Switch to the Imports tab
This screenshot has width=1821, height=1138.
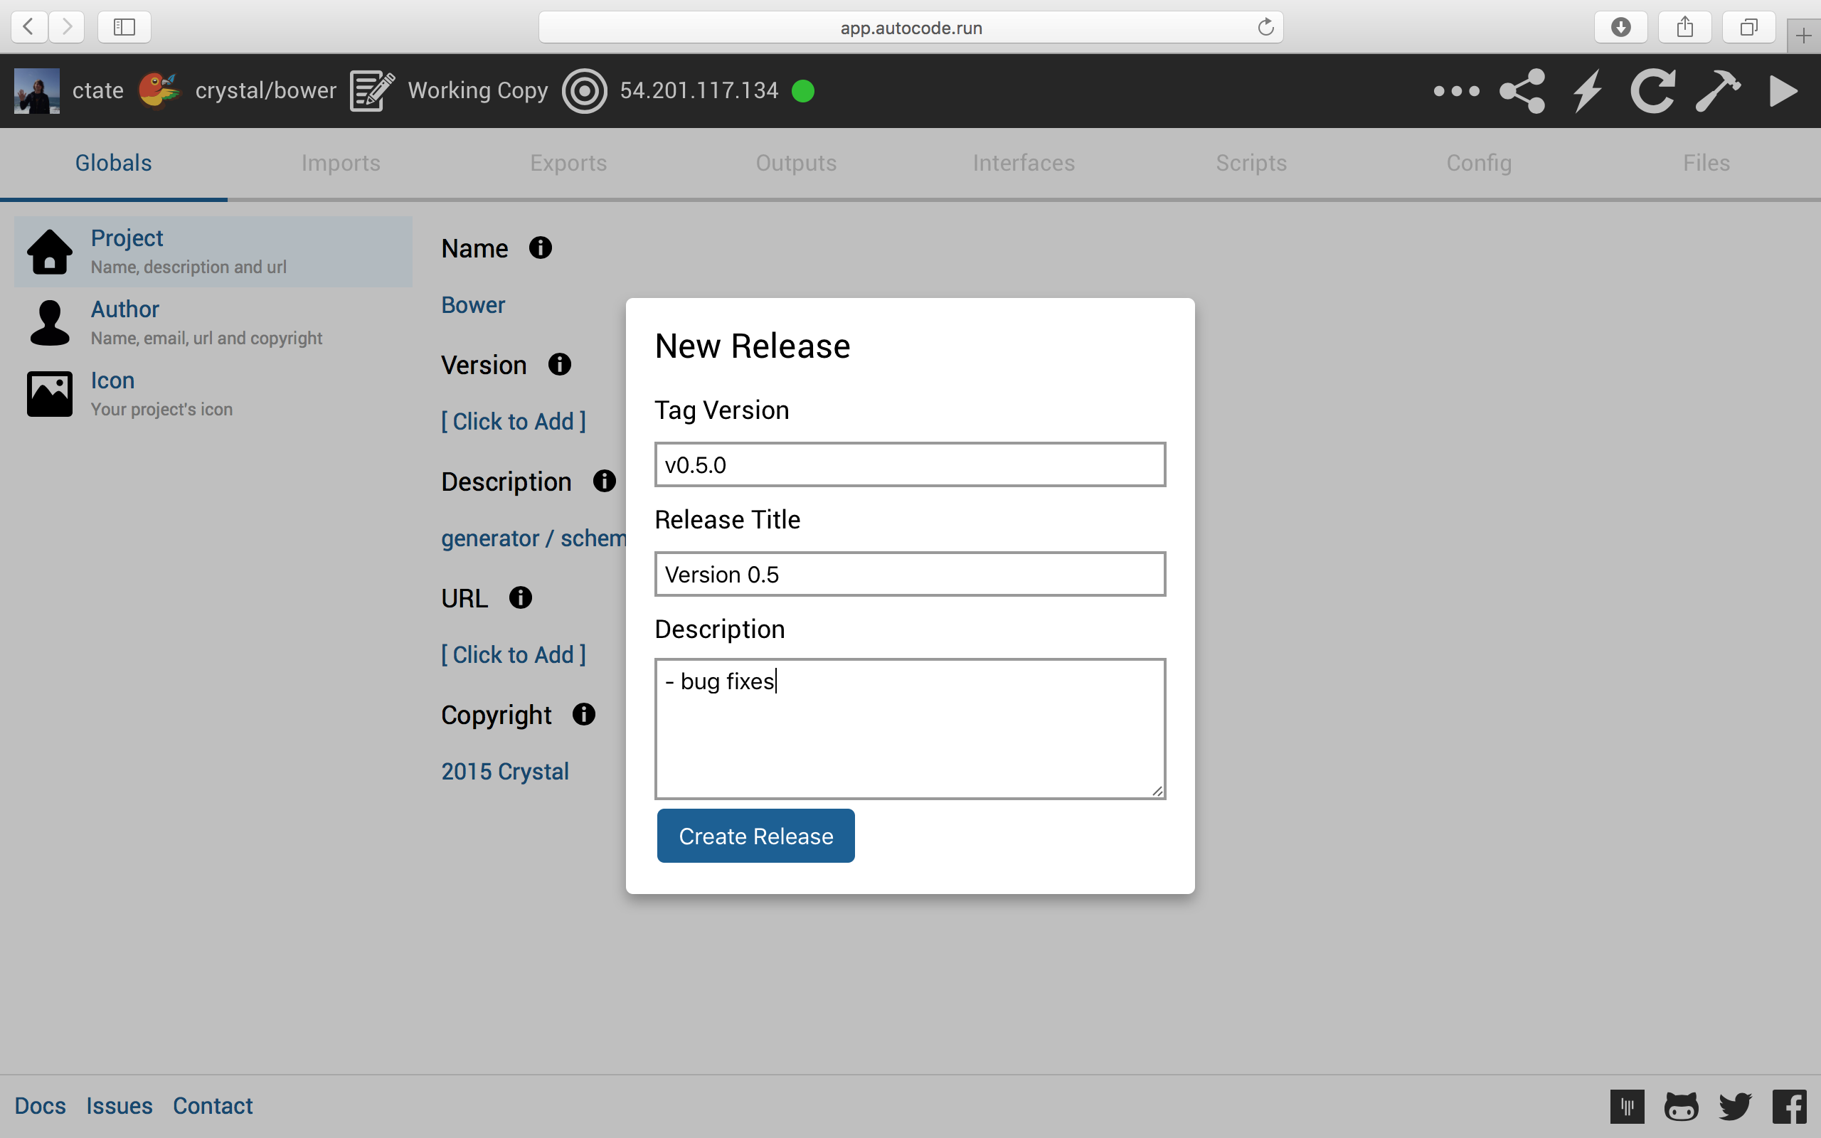(341, 164)
